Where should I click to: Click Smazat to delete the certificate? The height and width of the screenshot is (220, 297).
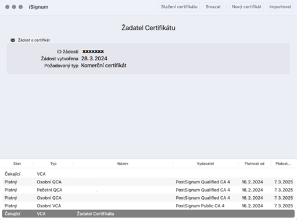pyautogui.click(x=213, y=7)
